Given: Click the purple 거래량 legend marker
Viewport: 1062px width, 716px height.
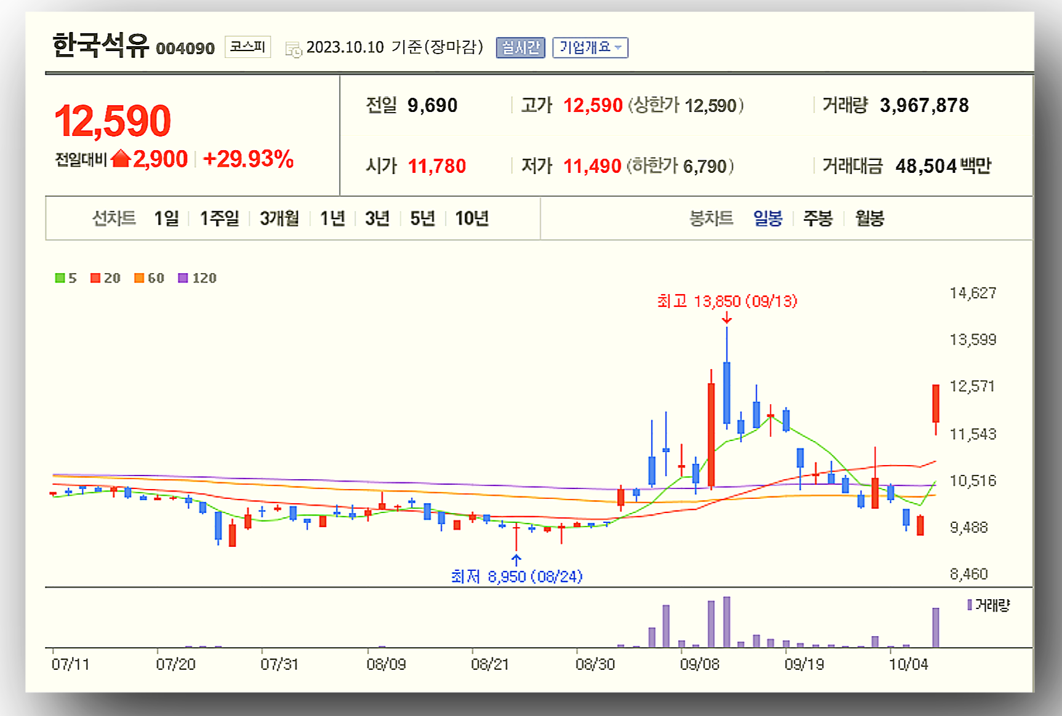Looking at the screenshot, I should [970, 605].
